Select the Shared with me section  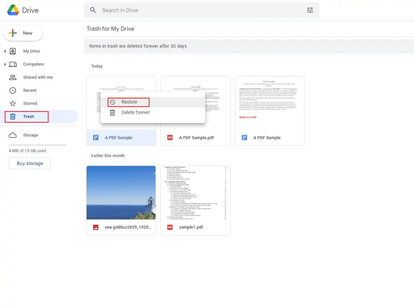38,77
